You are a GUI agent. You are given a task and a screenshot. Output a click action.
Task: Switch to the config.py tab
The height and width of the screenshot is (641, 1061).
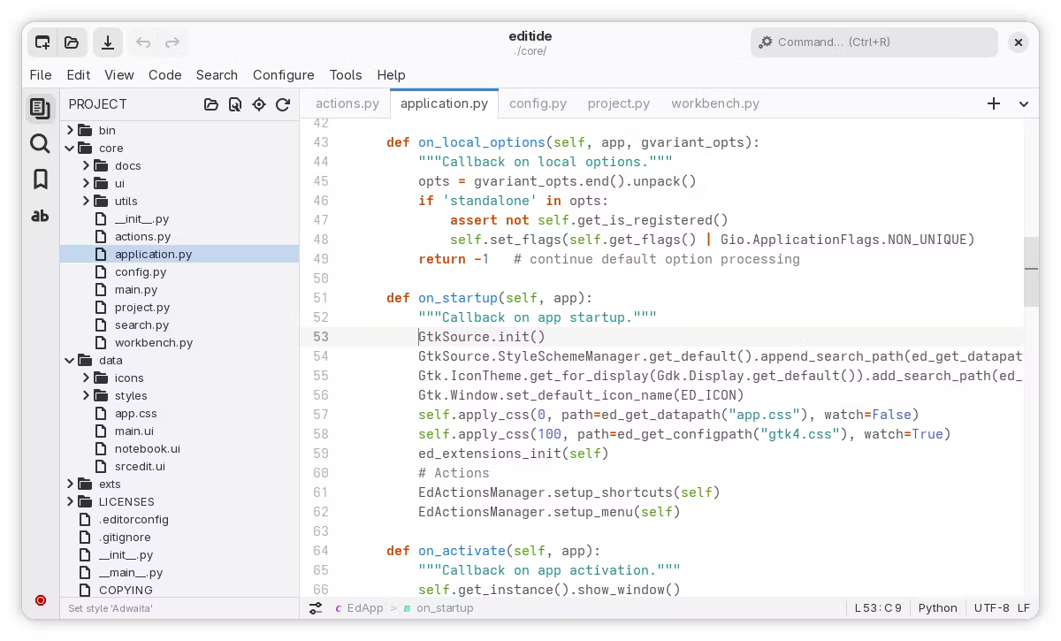pyautogui.click(x=538, y=103)
